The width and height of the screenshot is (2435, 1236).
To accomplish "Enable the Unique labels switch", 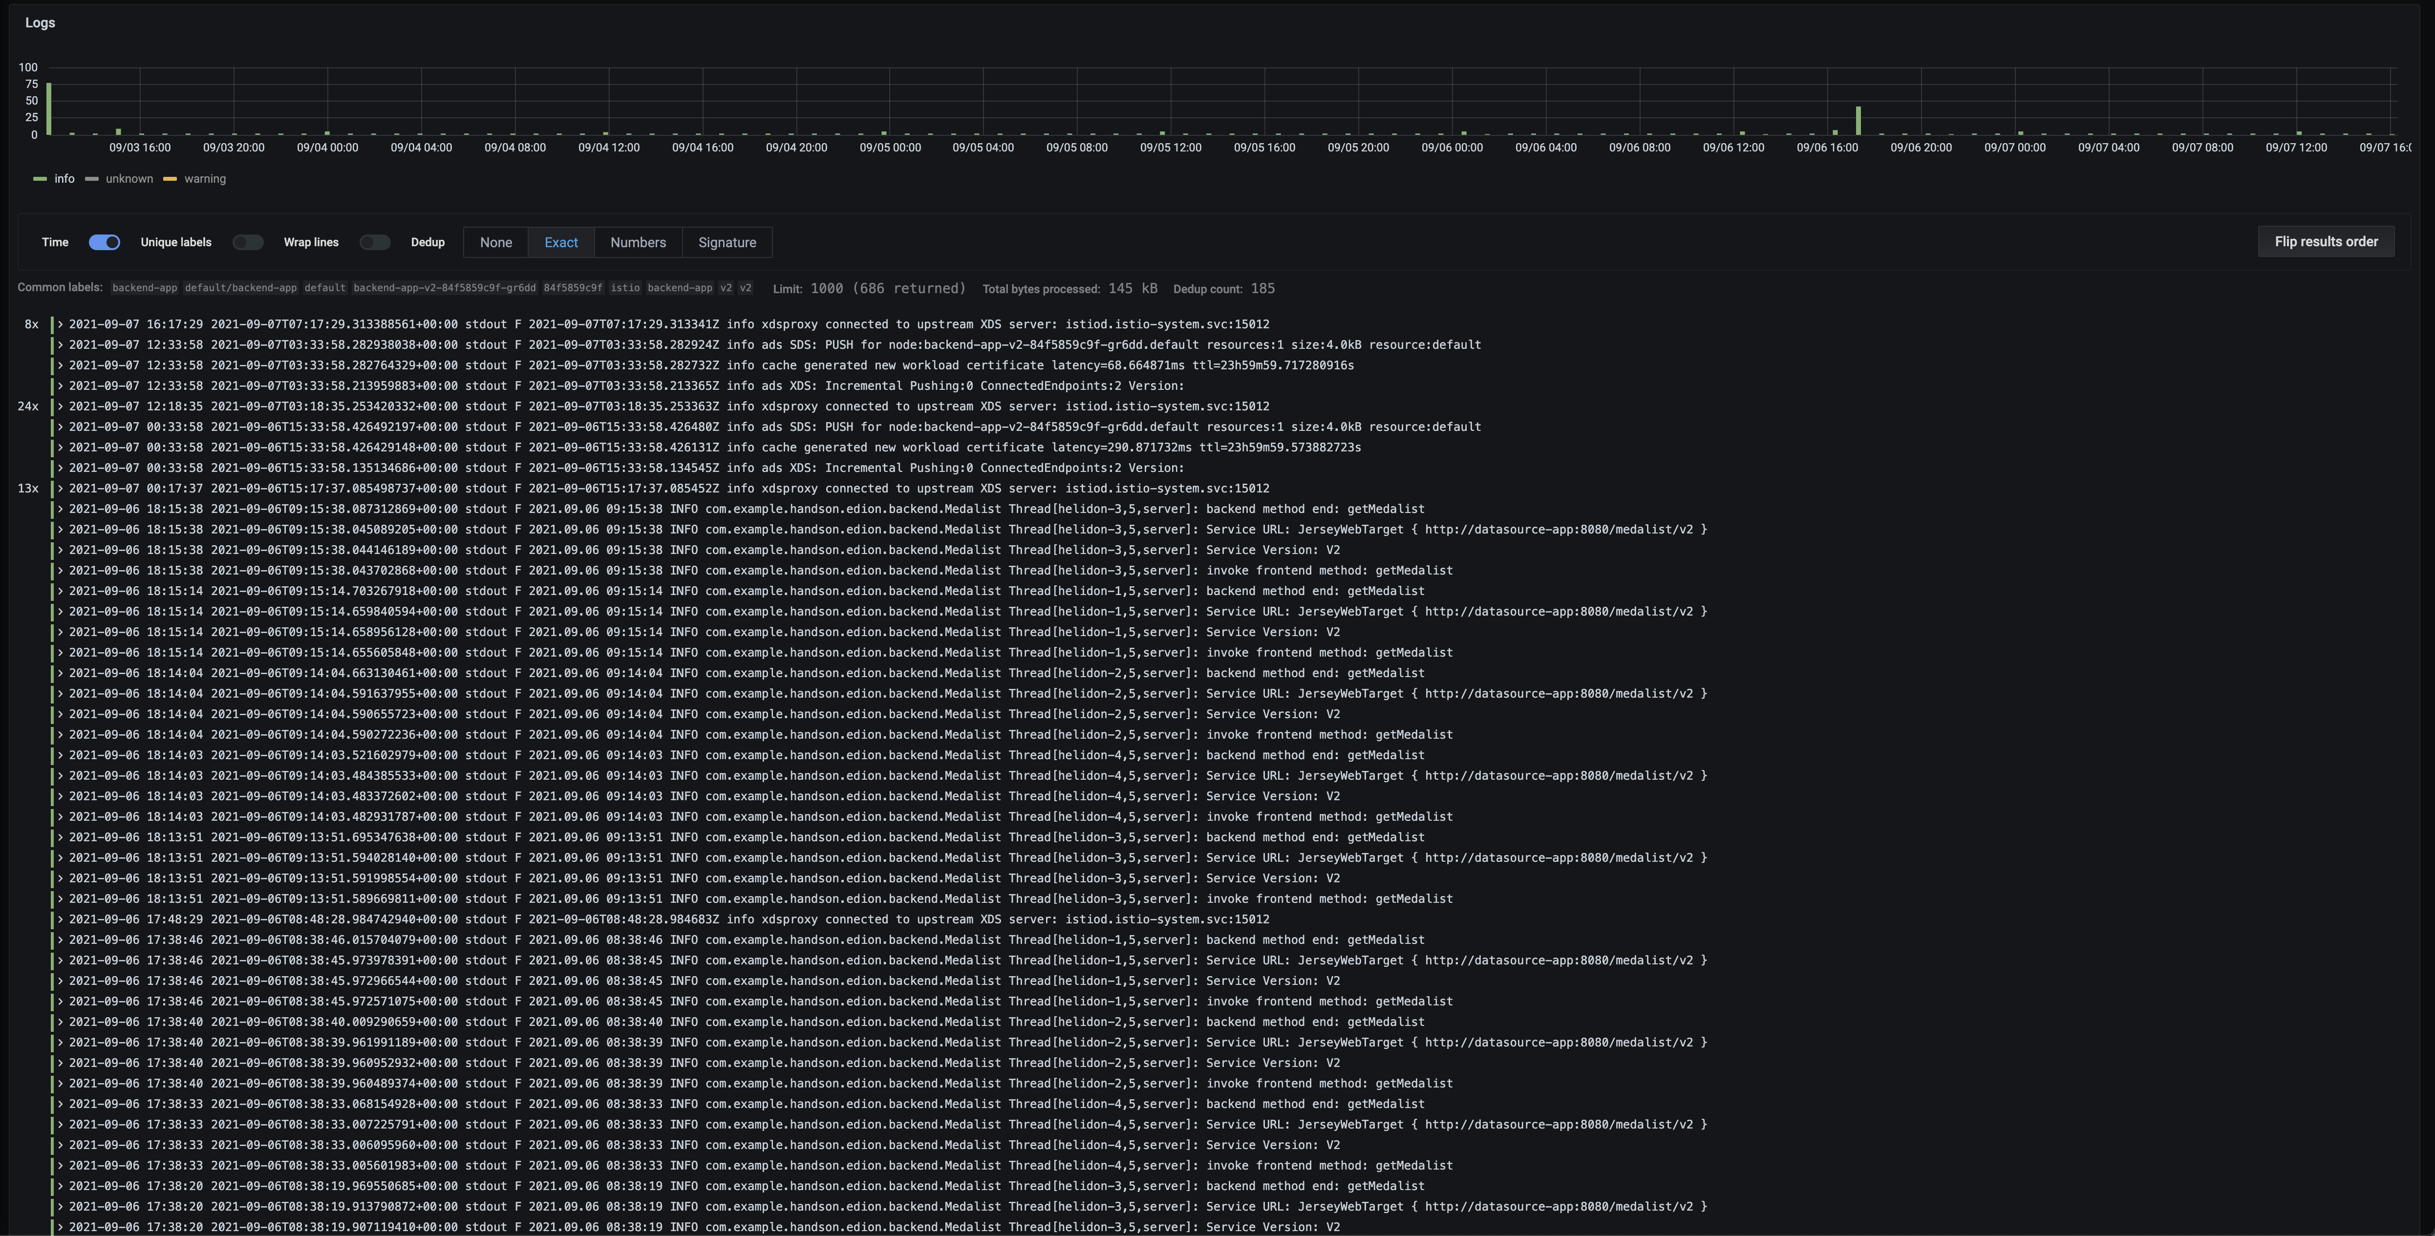I will pos(248,243).
